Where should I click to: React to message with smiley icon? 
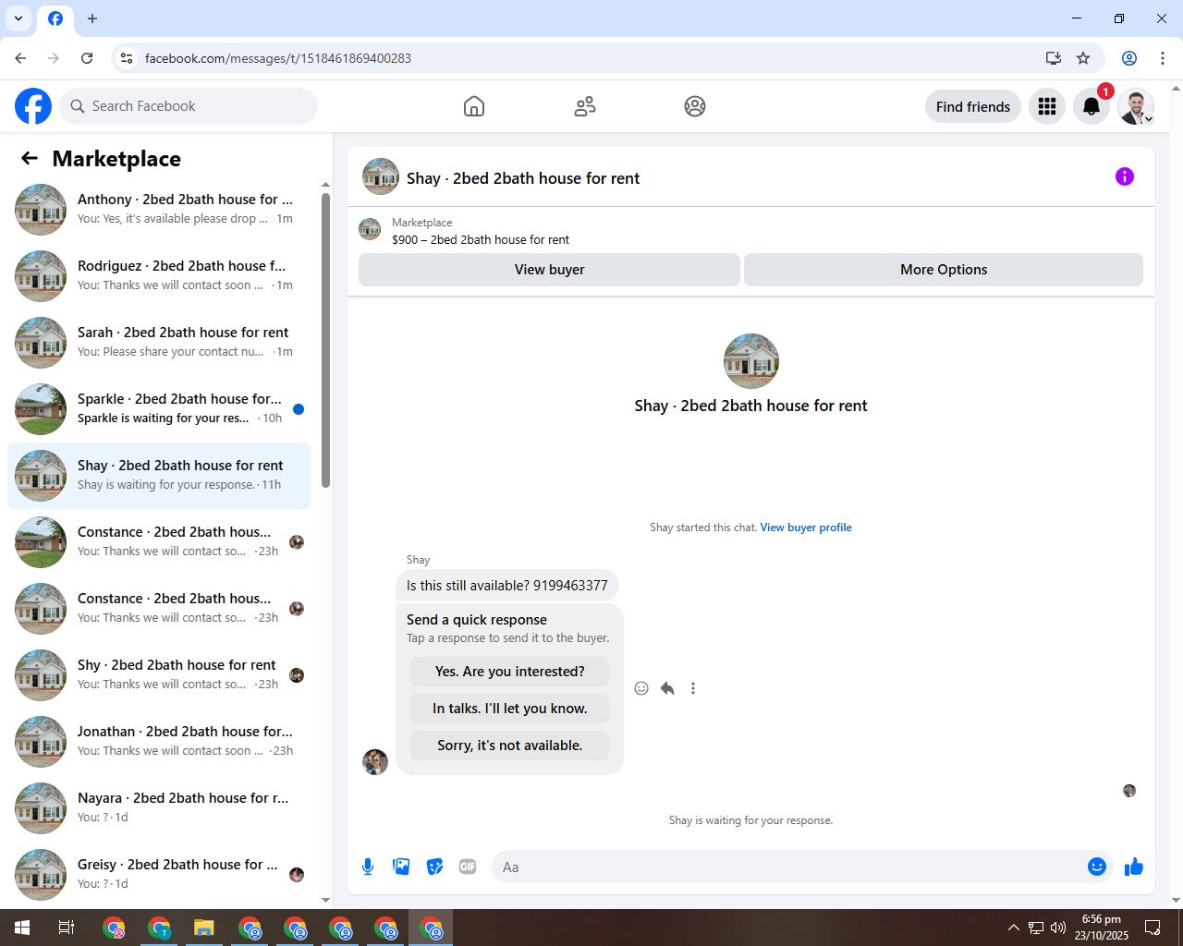click(x=641, y=688)
